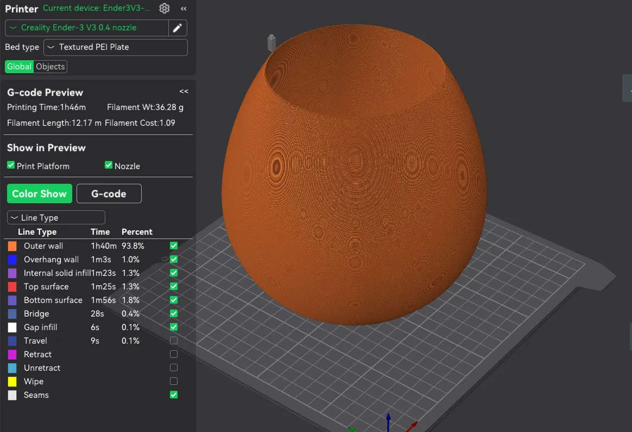Click the Line Type column header
Image resolution: width=632 pixels, height=432 pixels.
point(37,231)
